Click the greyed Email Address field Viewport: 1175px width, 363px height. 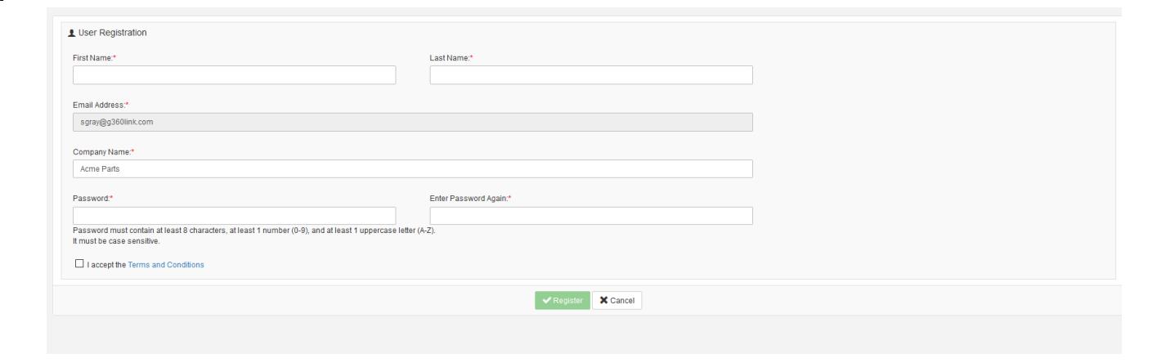412,122
